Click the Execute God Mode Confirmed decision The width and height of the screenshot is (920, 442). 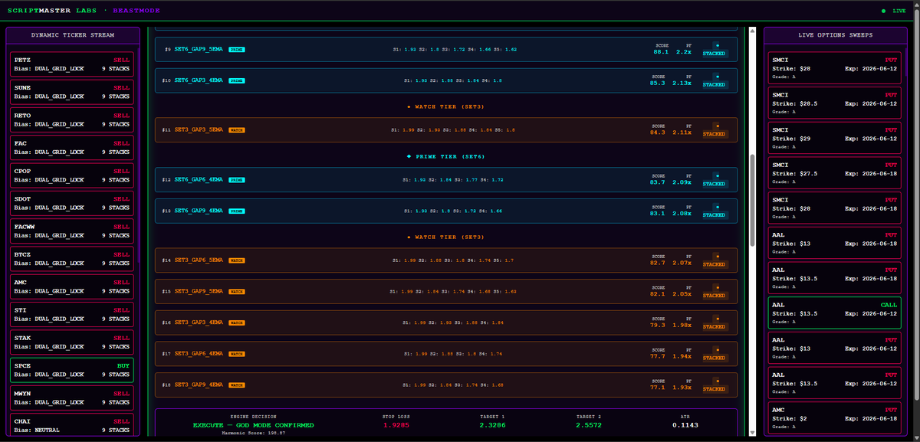253,424
